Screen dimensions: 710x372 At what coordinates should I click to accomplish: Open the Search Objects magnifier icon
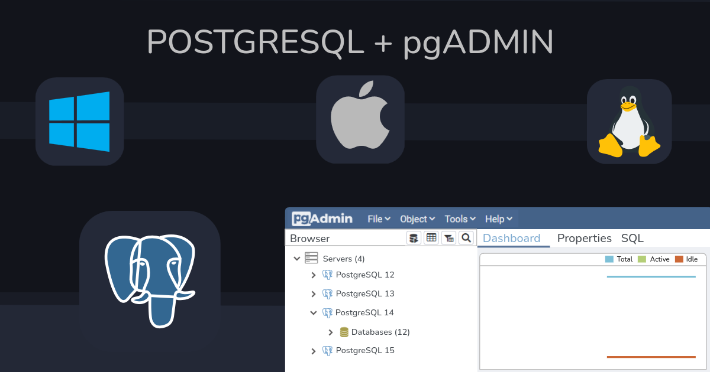(467, 238)
